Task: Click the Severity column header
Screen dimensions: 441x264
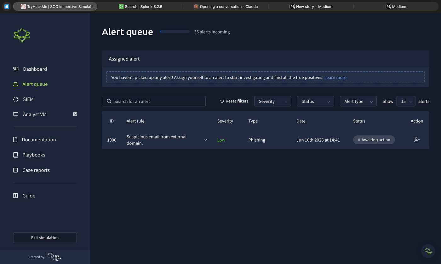Action: click(225, 121)
